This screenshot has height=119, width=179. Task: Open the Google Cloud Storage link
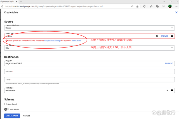pyautogui.click(x=53, y=41)
